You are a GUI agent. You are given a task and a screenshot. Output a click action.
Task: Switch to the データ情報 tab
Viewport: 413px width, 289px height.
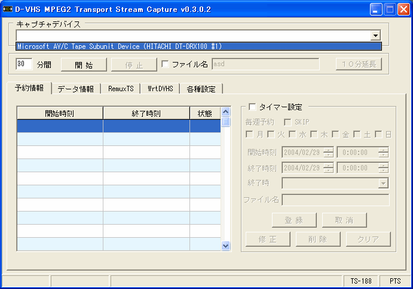click(76, 89)
